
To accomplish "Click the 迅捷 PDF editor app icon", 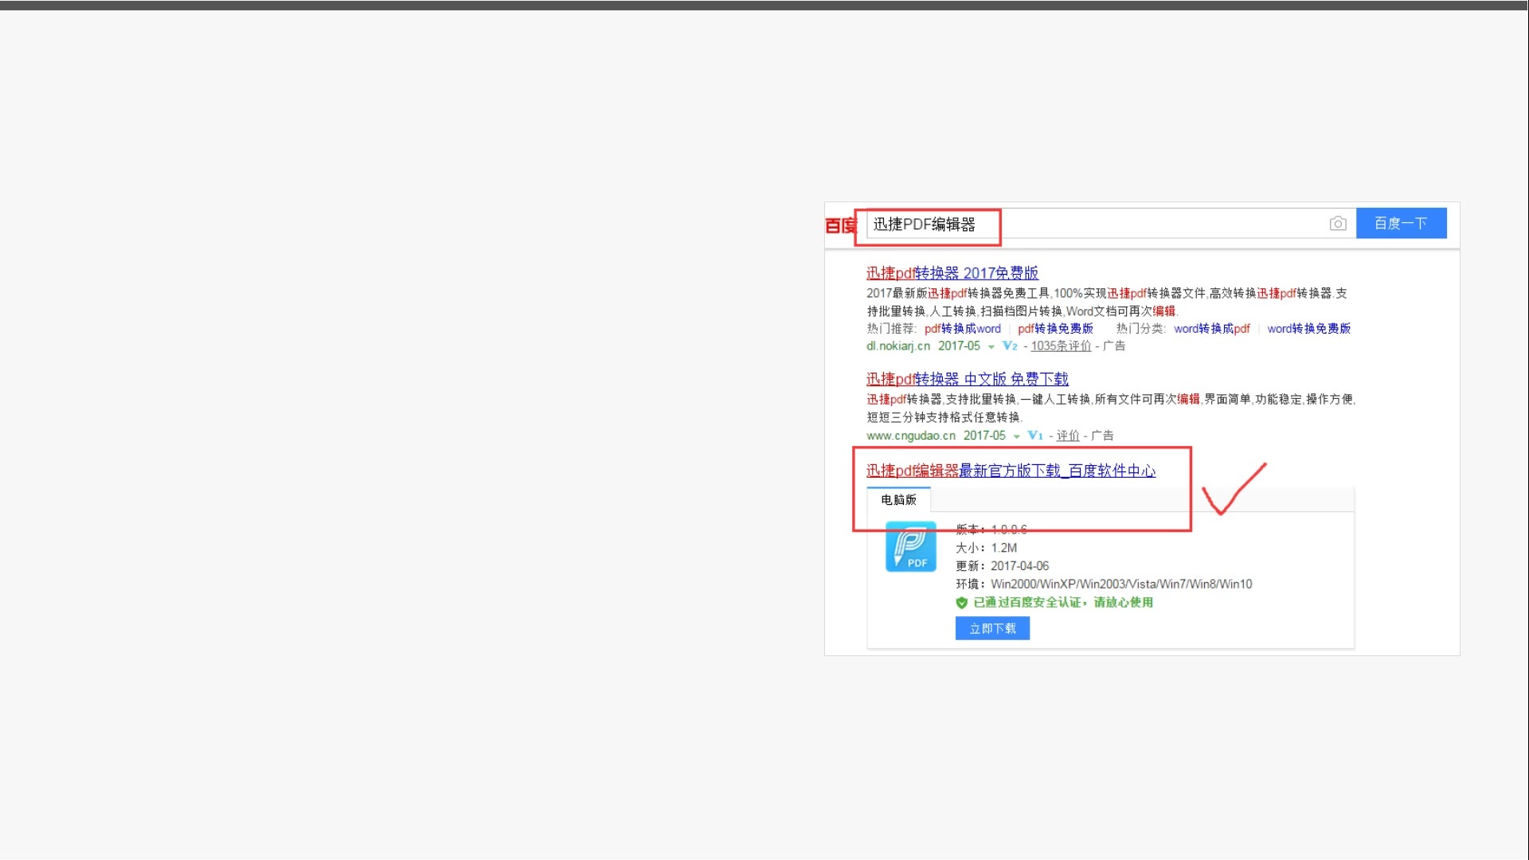I will coord(911,546).
